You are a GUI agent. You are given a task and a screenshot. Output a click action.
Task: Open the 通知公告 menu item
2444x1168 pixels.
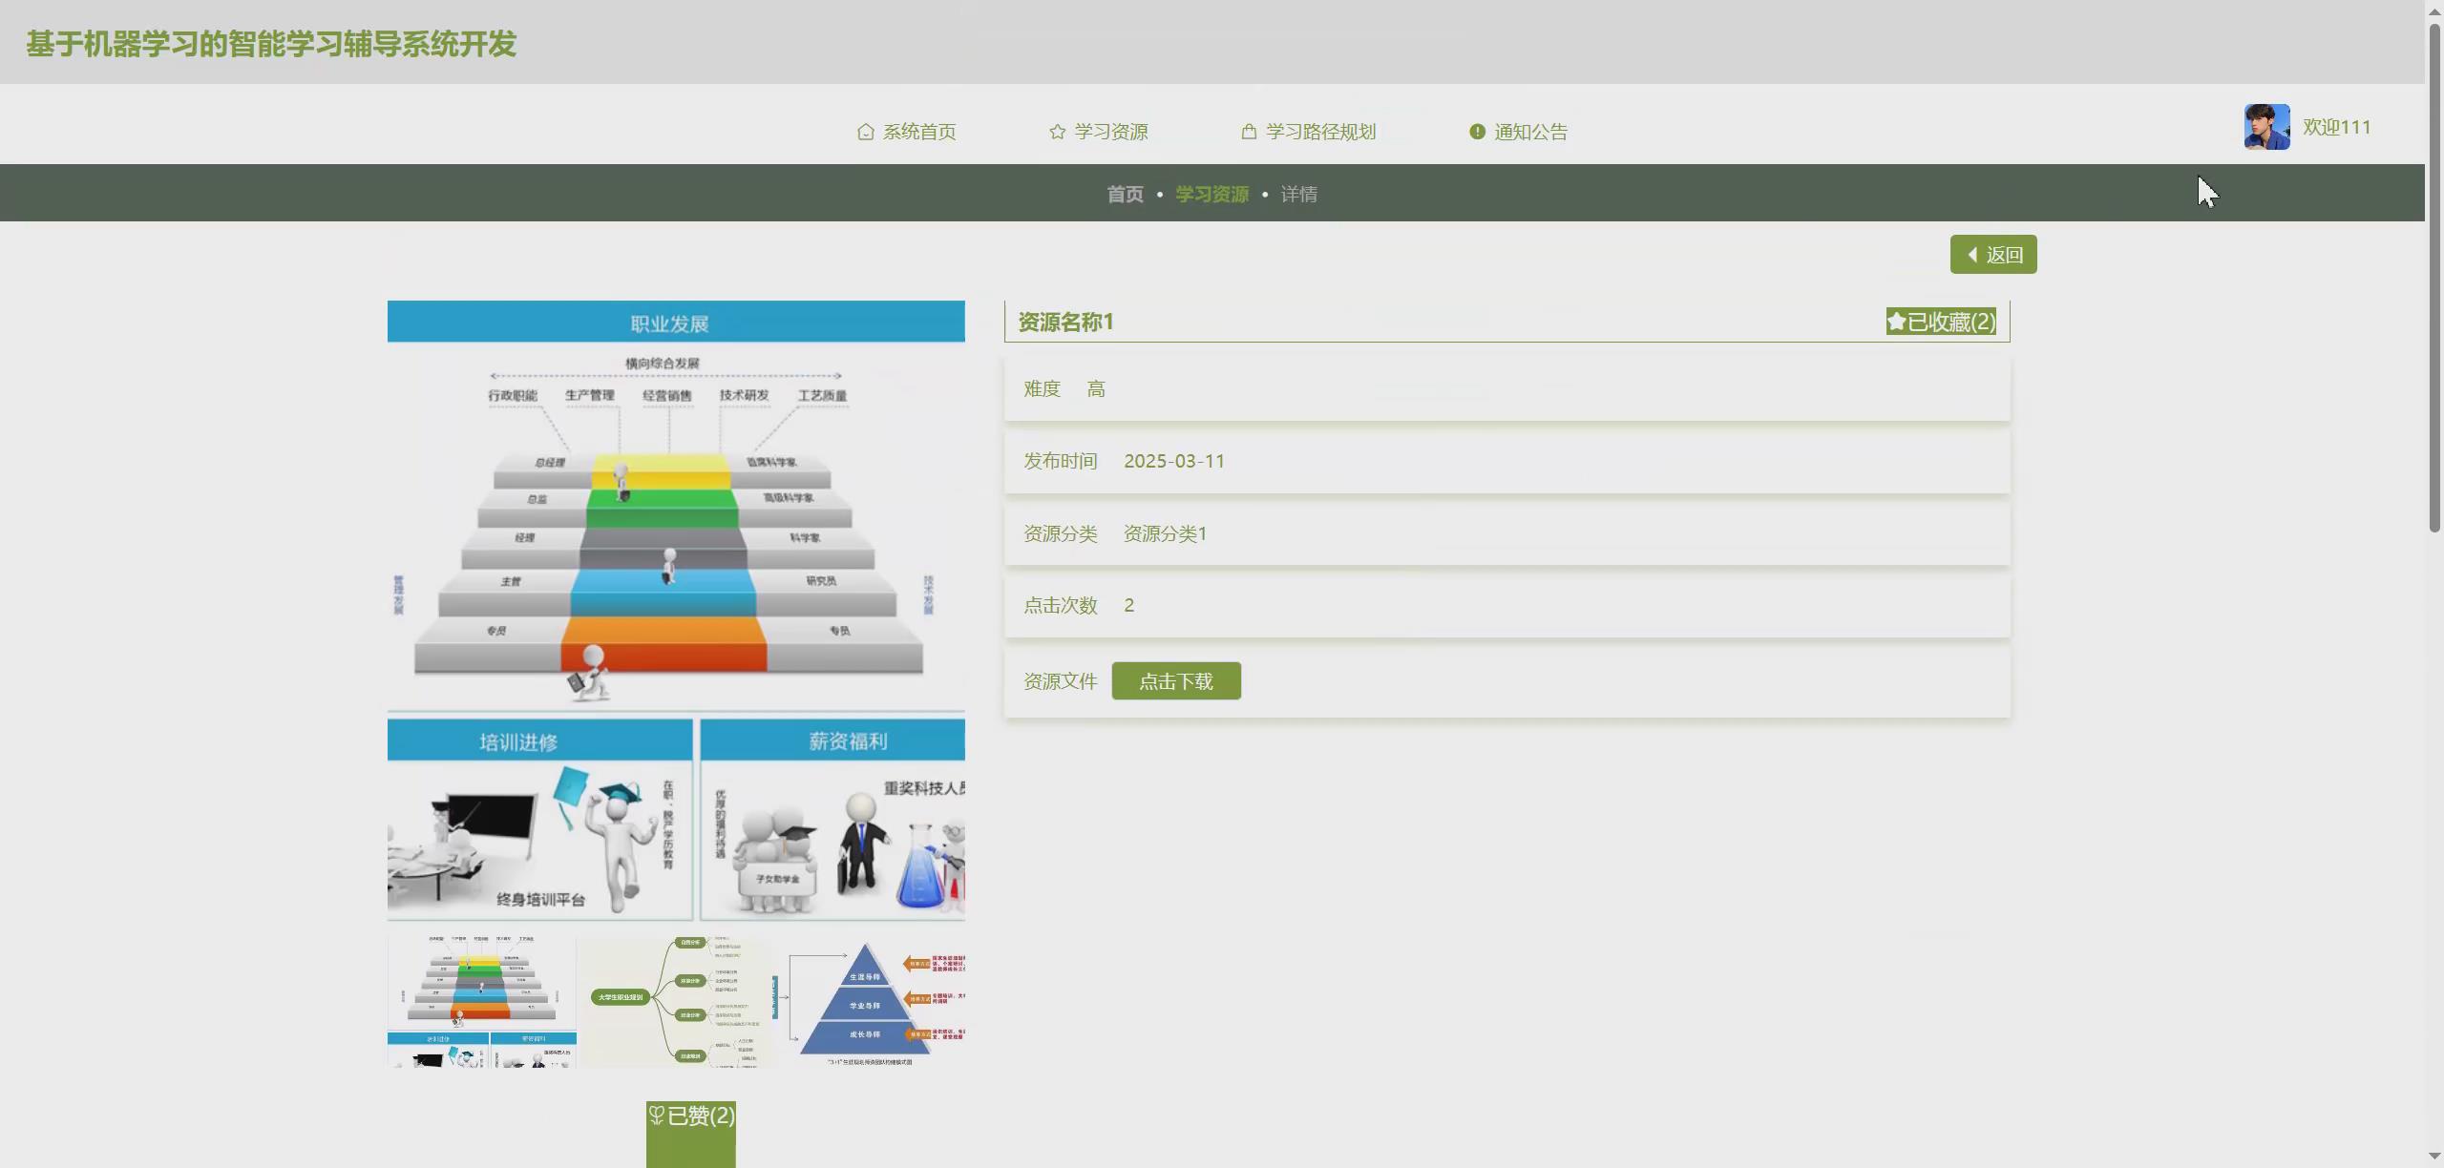point(1529,132)
